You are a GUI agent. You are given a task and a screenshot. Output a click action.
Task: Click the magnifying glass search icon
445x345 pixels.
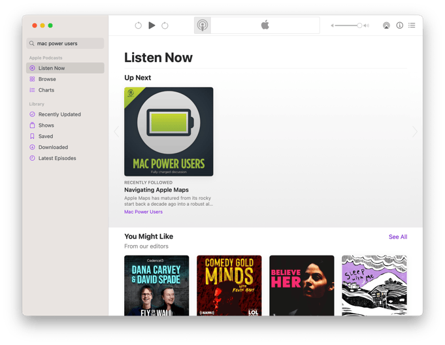click(32, 43)
